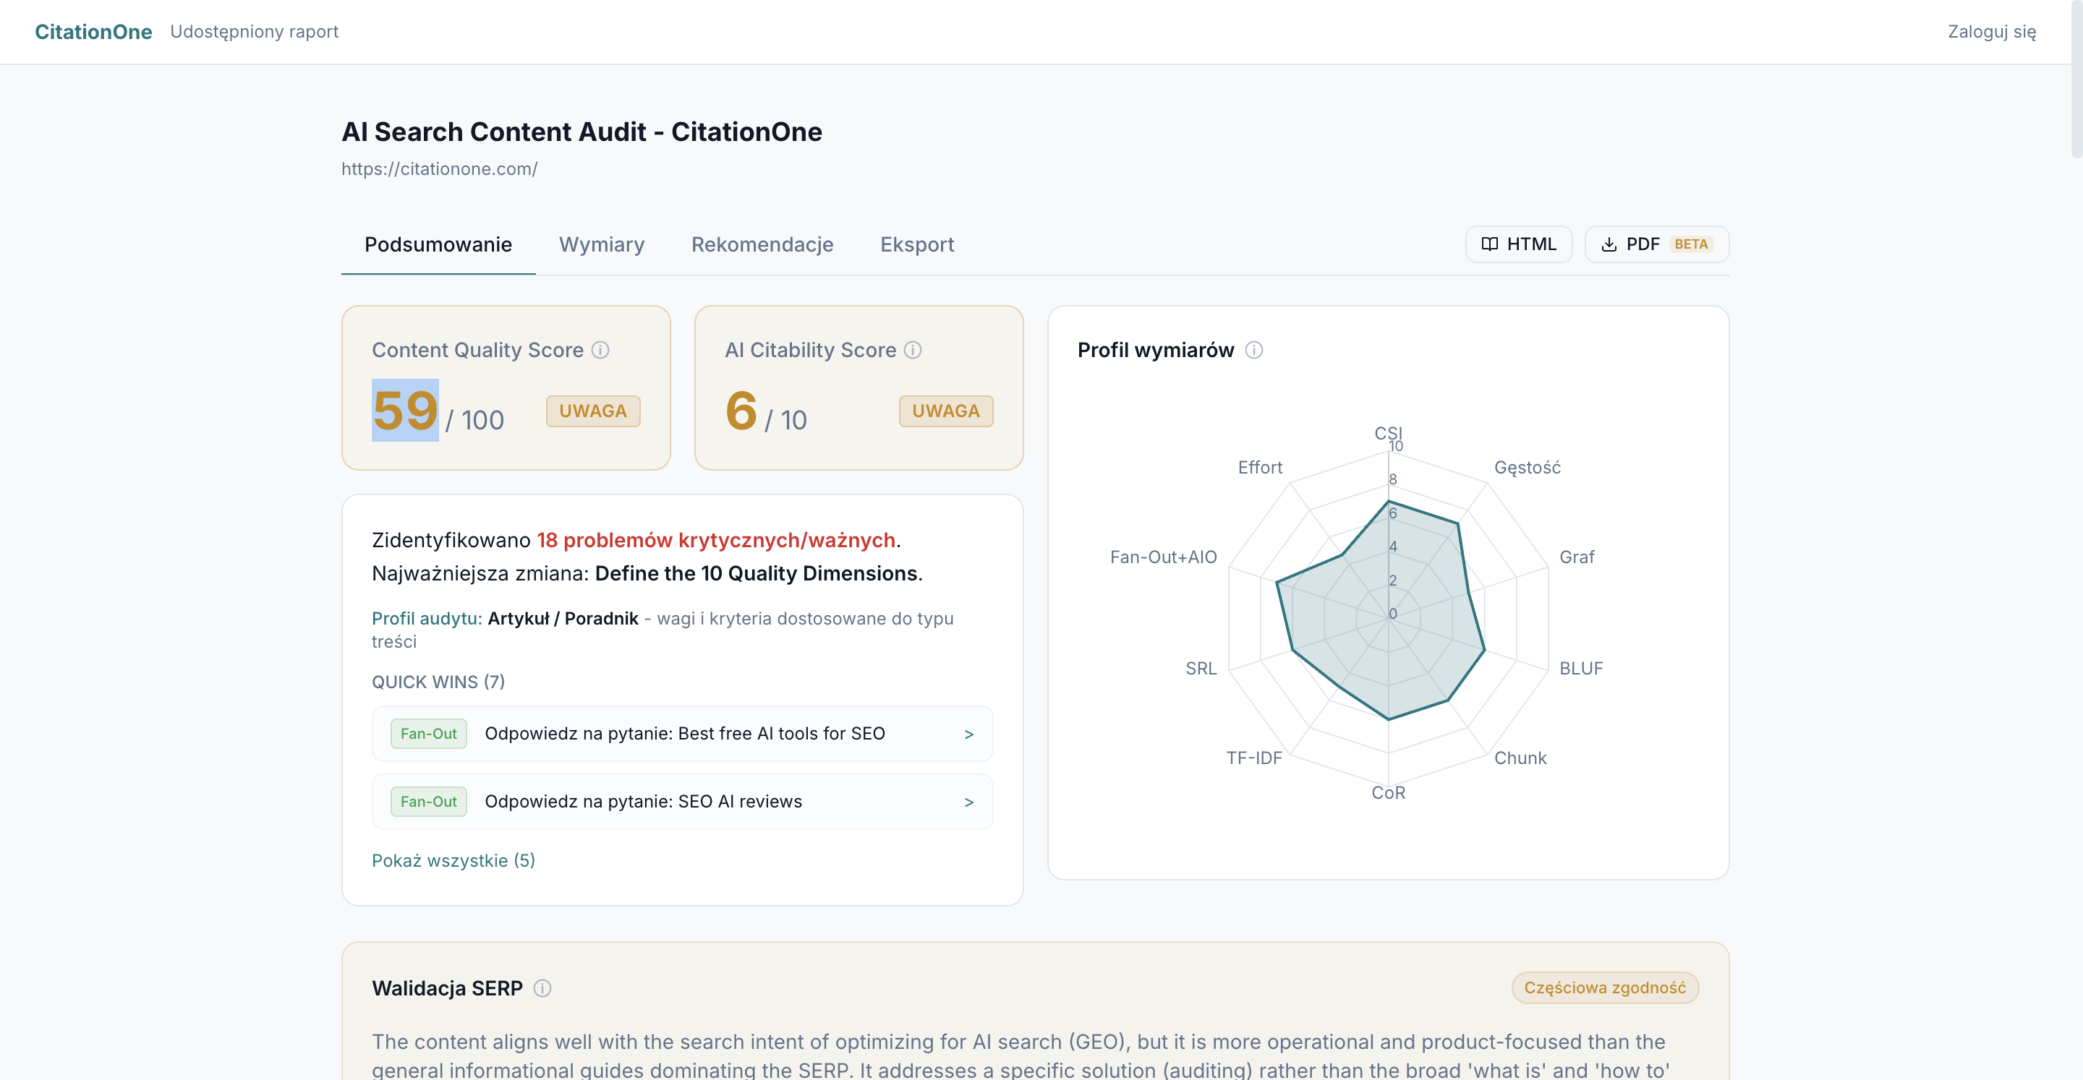Click the TF-IDF radar chart label
The height and width of the screenshot is (1080, 2083).
[x=1254, y=758]
